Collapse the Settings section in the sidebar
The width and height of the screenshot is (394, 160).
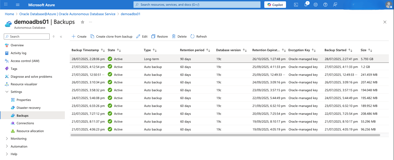(x=7, y=92)
